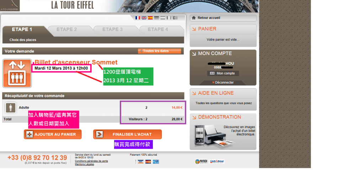Click the Démonstration arrow icon

[x=194, y=118]
